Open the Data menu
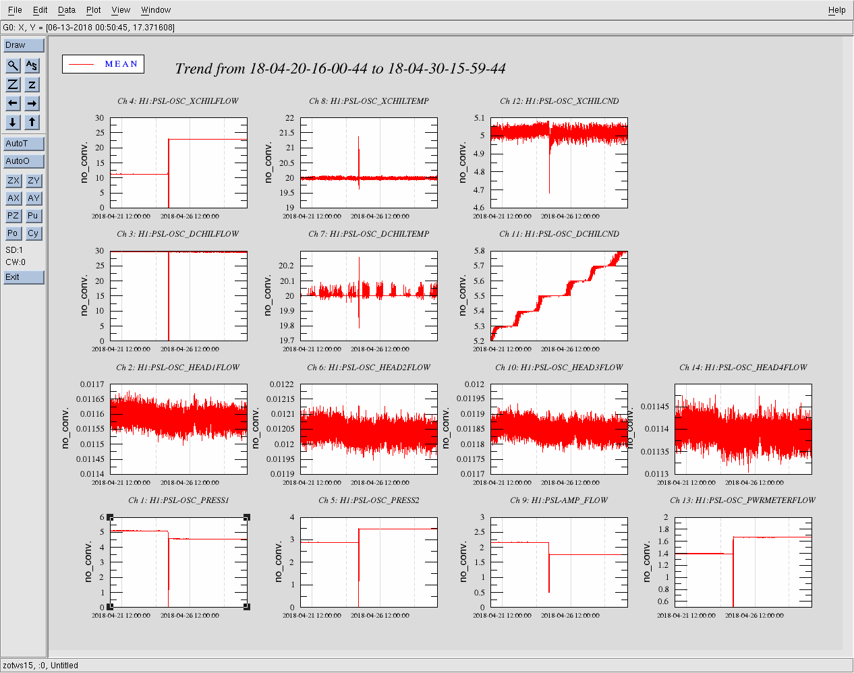 point(66,10)
